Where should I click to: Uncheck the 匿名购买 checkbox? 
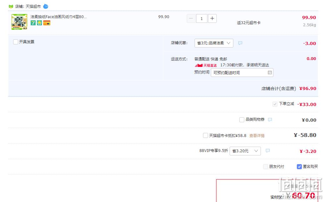[299, 167]
